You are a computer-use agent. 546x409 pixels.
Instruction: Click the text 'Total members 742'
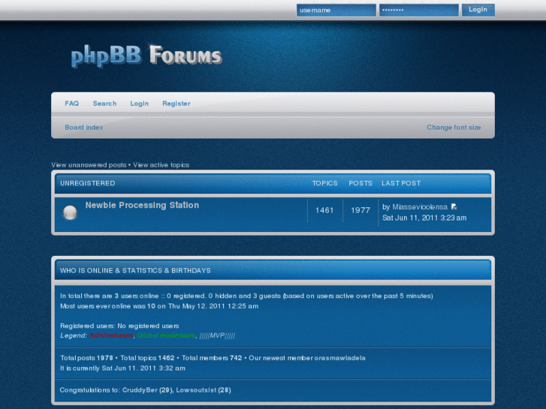(212, 358)
